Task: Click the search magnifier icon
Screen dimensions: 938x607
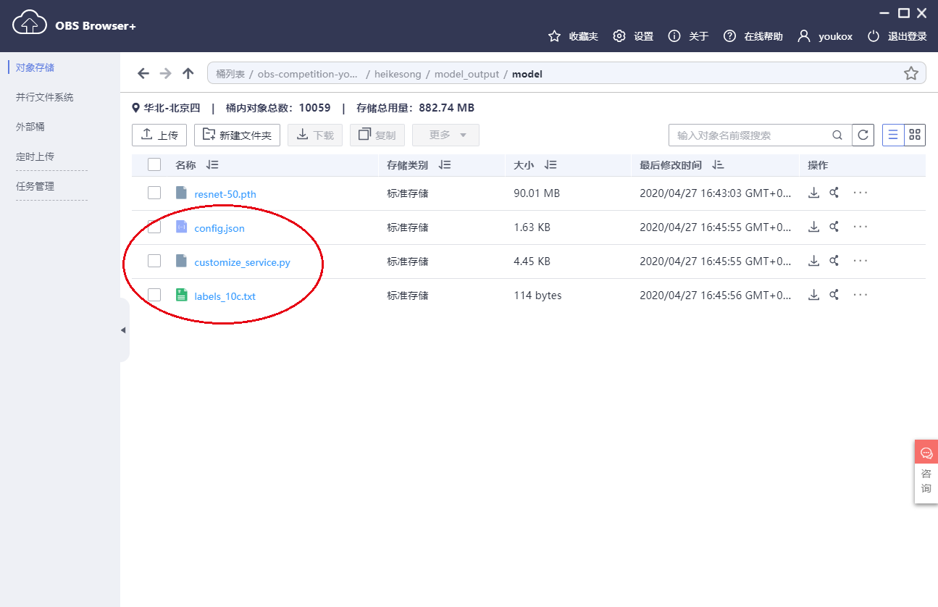Action: tap(837, 135)
